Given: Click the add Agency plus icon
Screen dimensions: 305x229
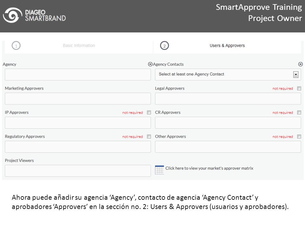Looking at the screenshot, I should point(150,64).
